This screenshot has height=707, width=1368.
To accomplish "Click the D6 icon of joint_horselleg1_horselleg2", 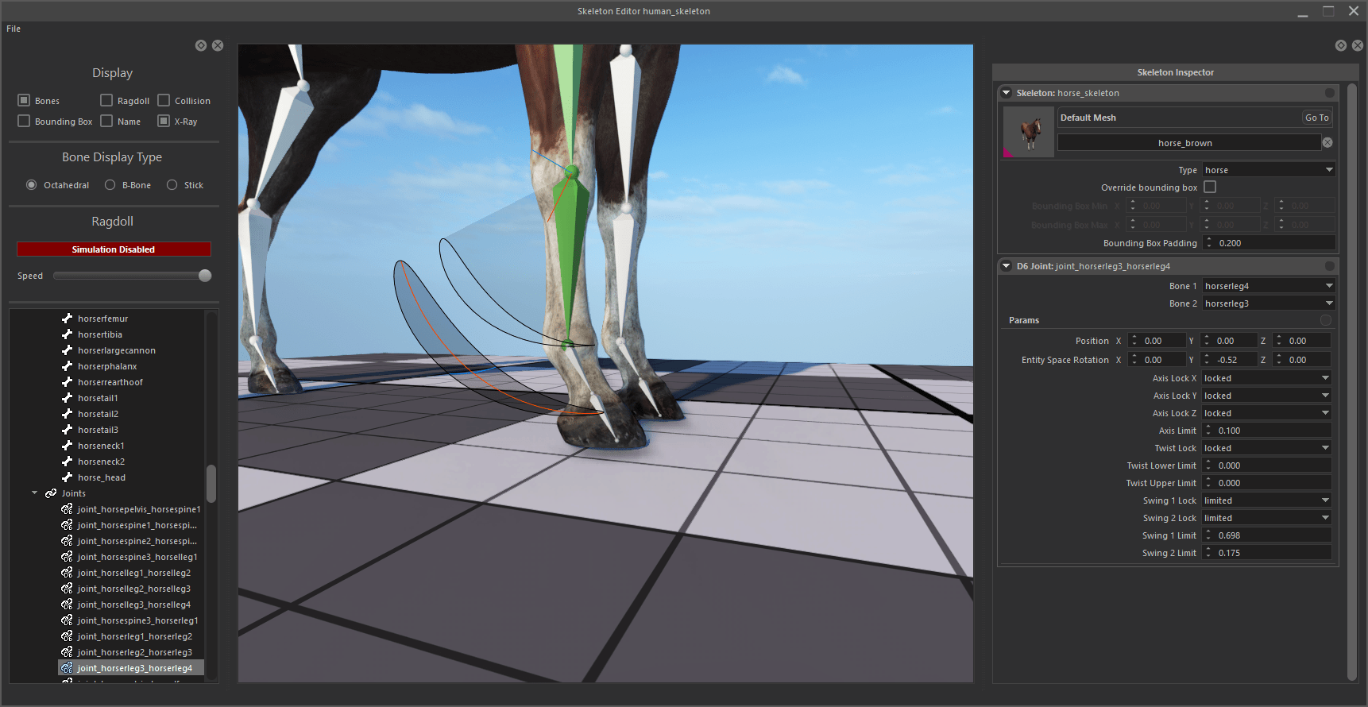I will 68,573.
